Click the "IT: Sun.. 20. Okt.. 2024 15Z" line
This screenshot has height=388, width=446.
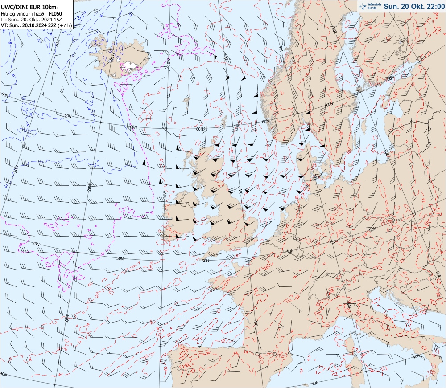(31, 20)
